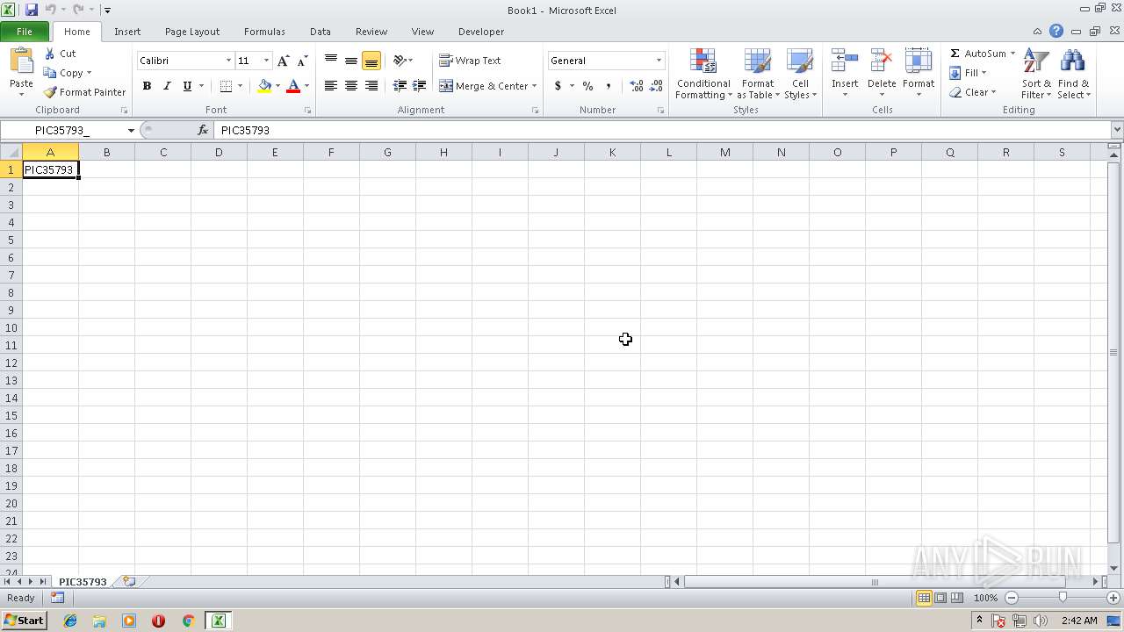Increase decimal places

(636, 86)
